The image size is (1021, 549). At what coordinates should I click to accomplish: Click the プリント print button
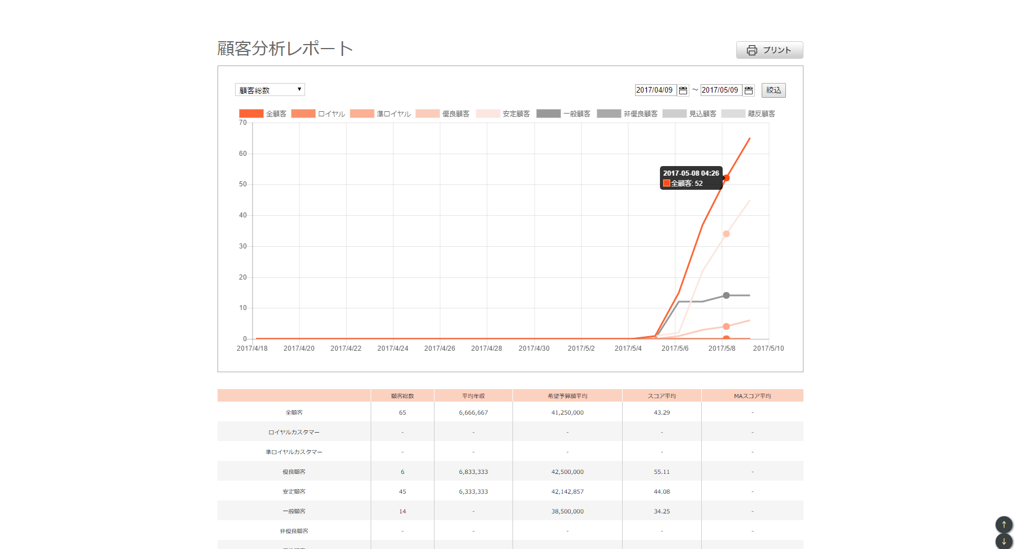click(x=769, y=50)
